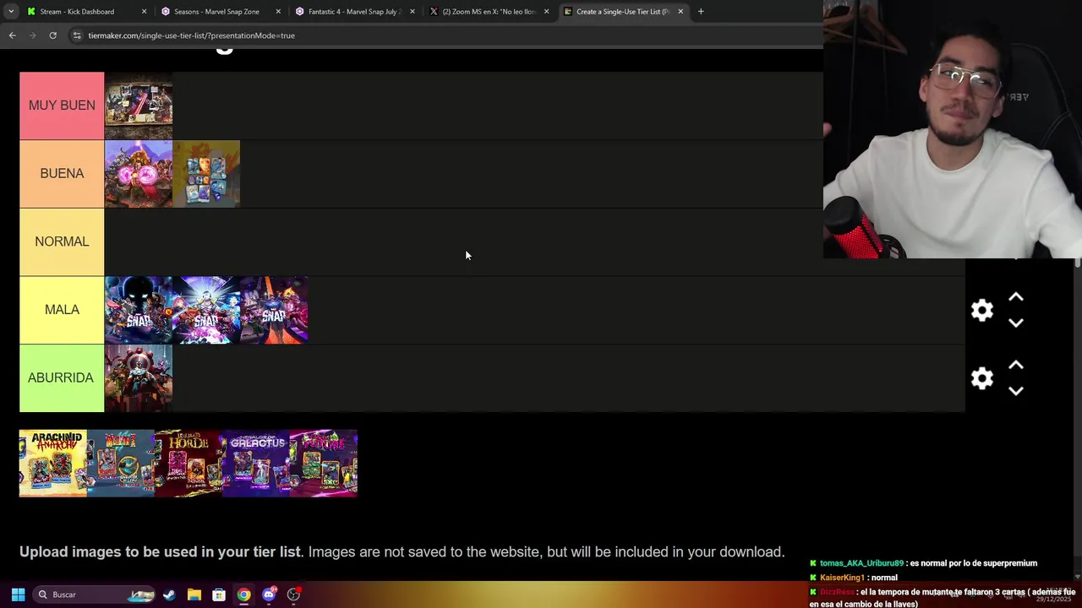The image size is (1082, 608).
Task: Open a new browser tab
Action: coord(701,12)
